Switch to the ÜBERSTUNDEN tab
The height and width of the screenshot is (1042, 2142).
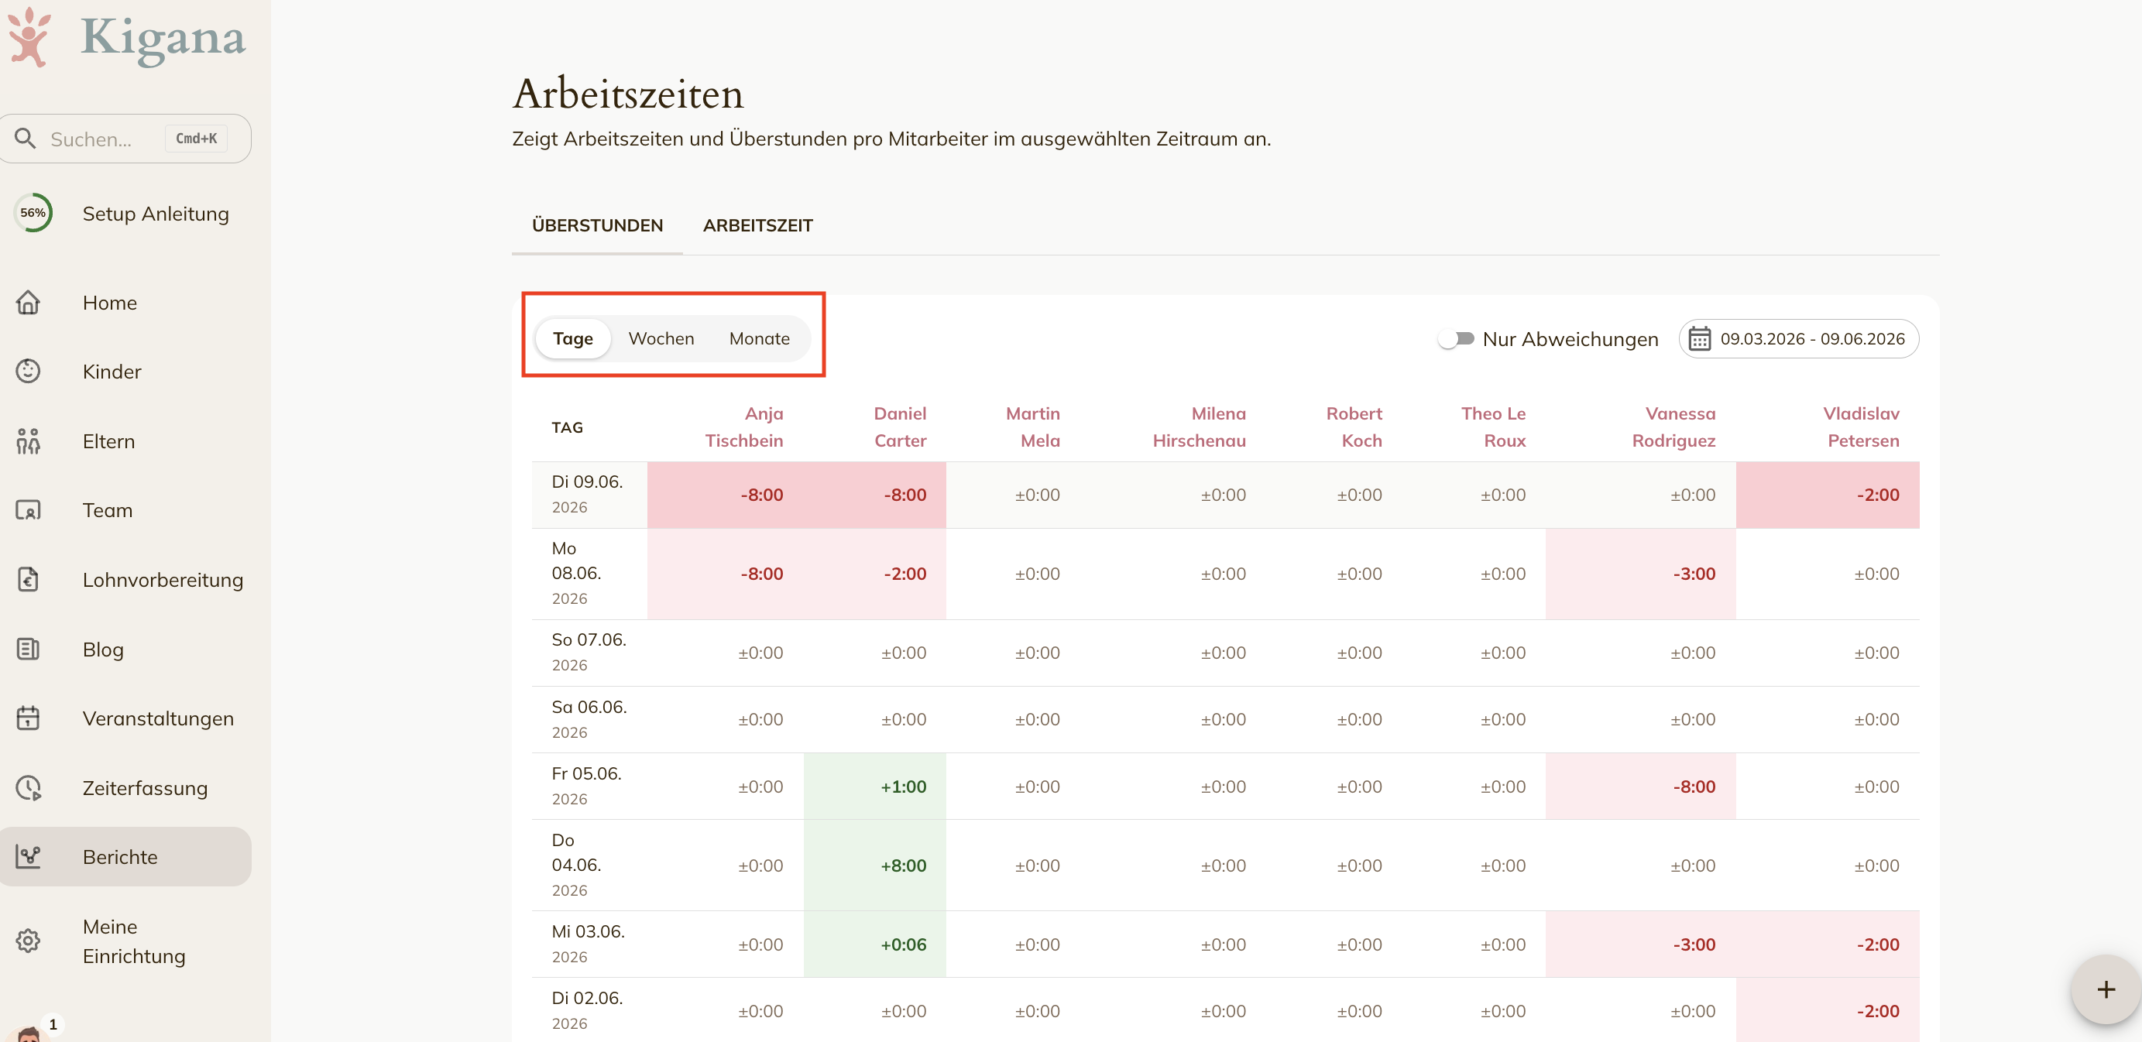(597, 225)
